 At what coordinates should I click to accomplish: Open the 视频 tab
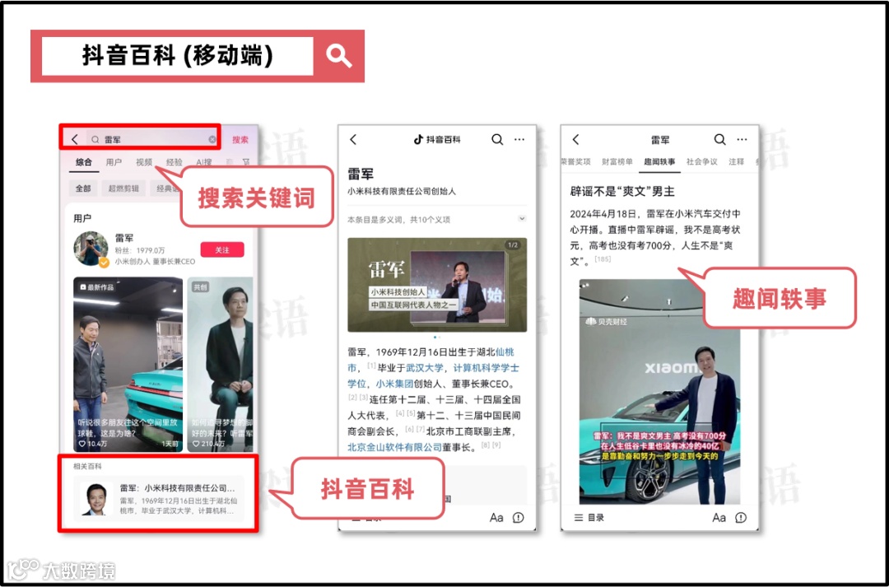(x=144, y=162)
